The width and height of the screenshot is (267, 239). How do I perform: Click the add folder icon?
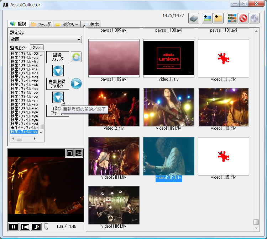(218, 18)
